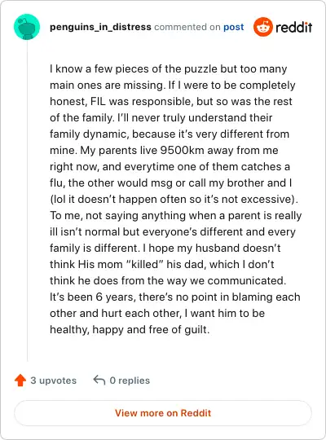Click the vertical comment thread line
The height and width of the screenshot is (440, 326).
tap(27, 200)
